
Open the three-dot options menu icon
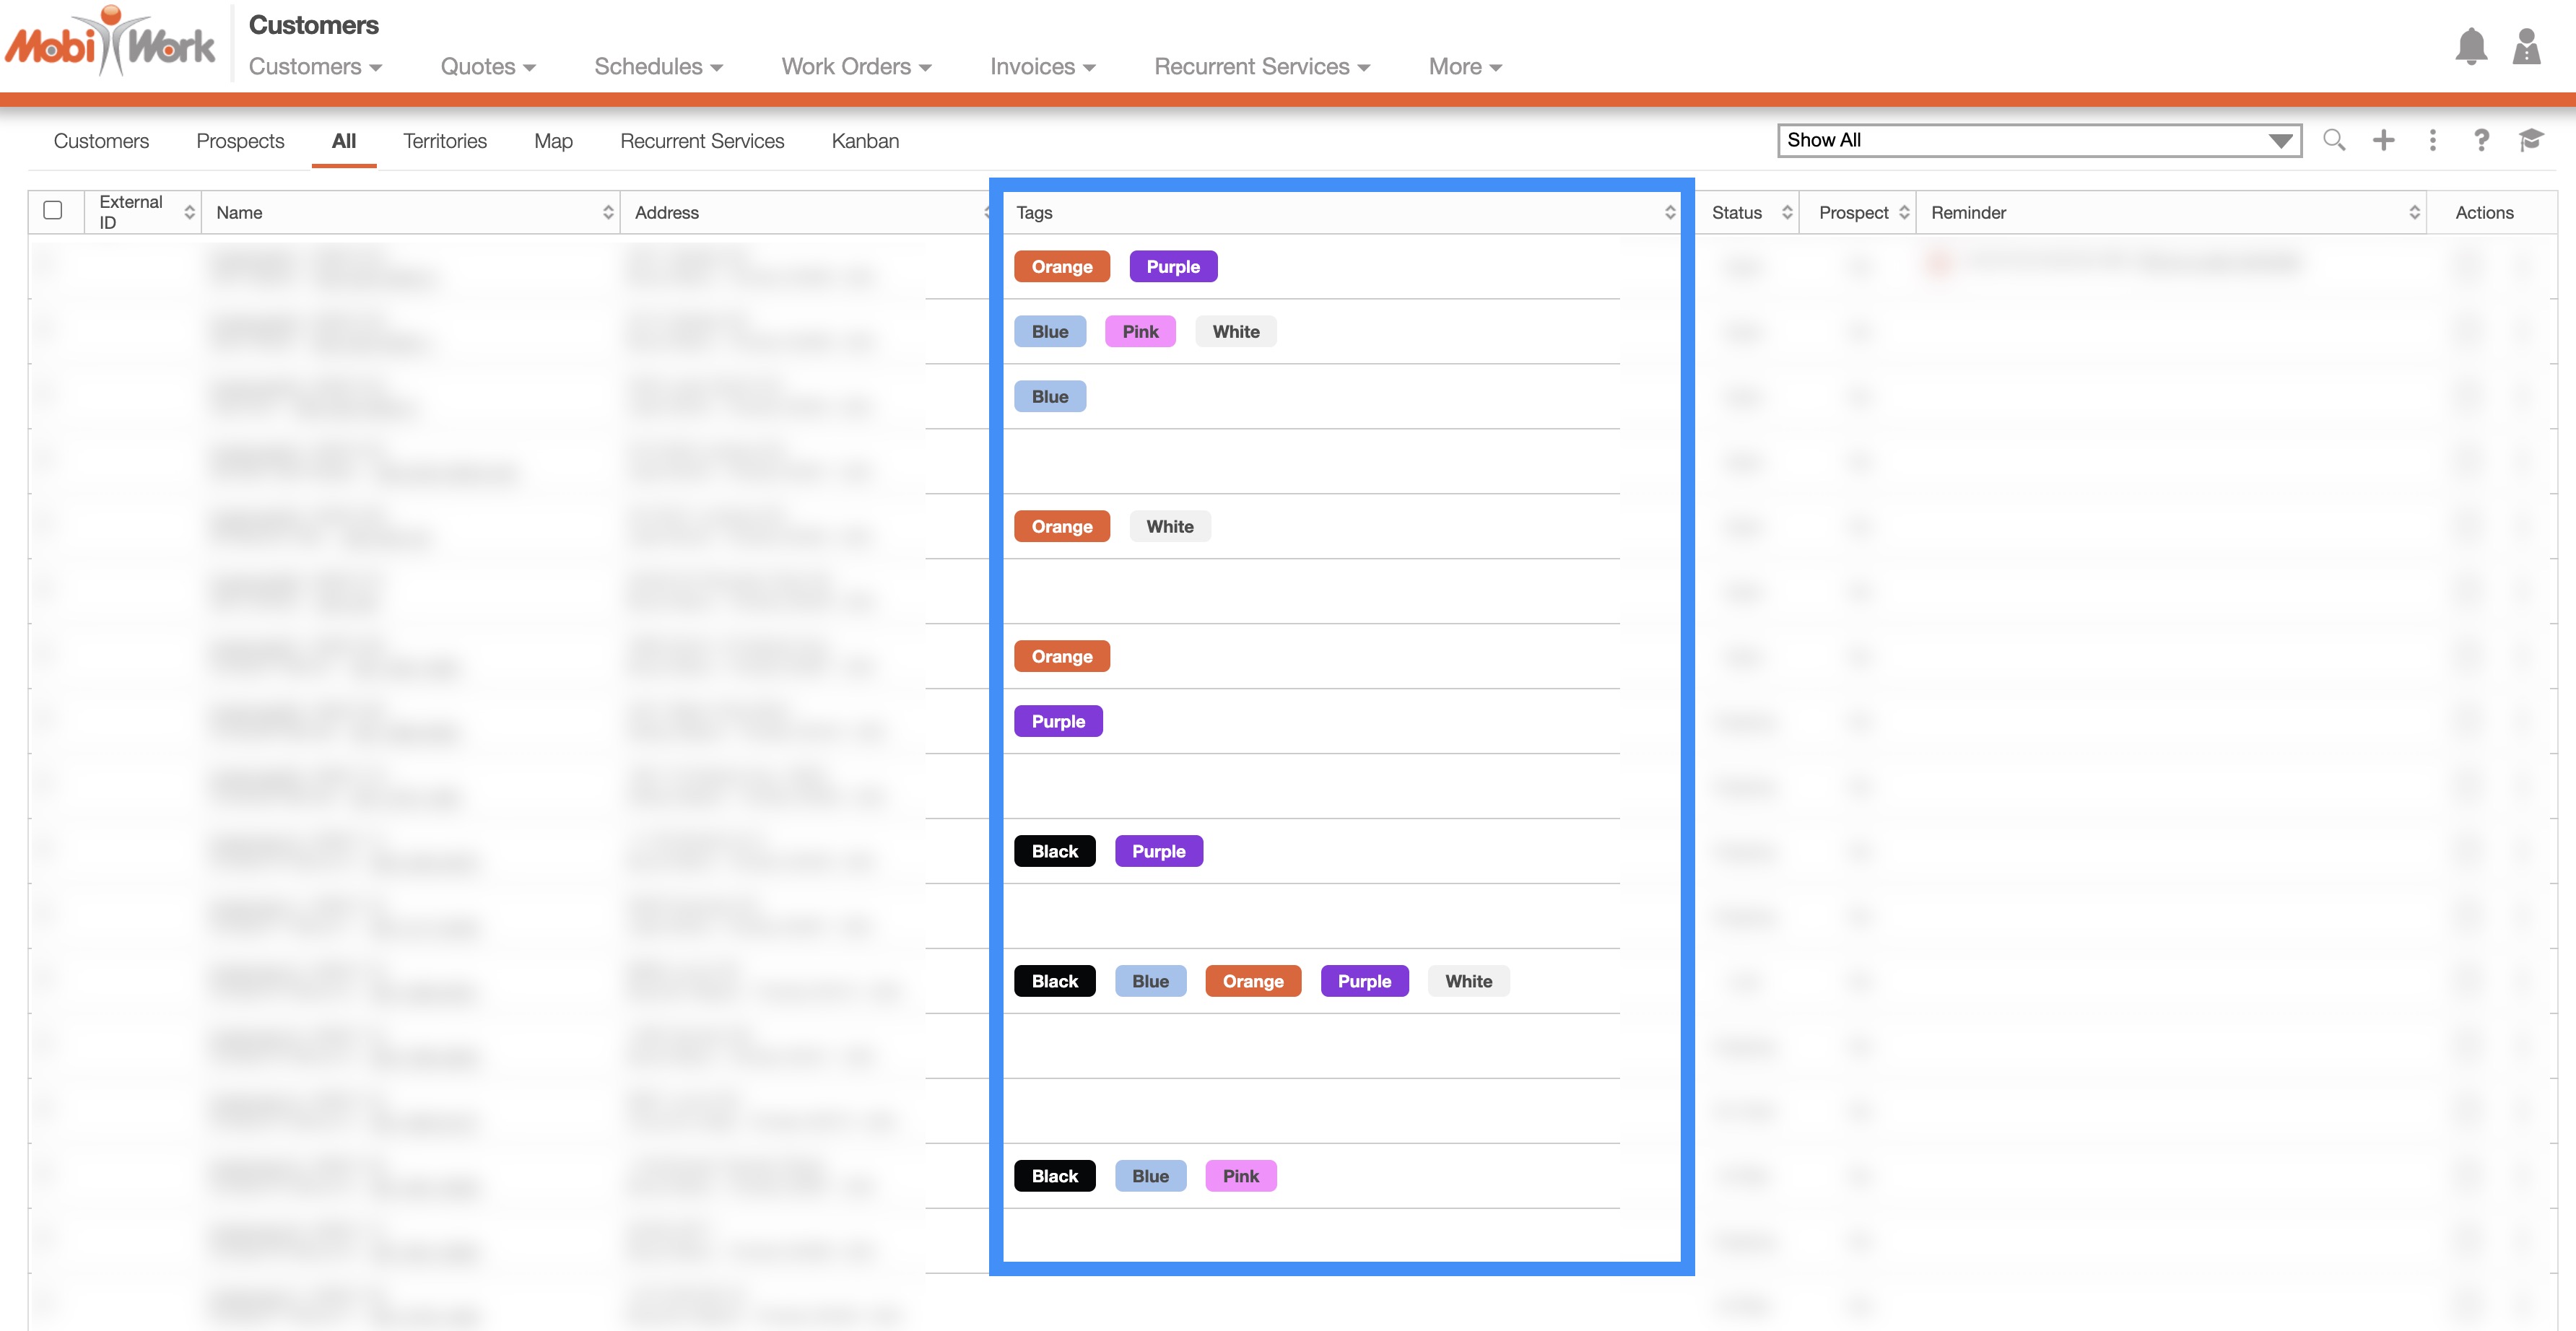(2432, 140)
